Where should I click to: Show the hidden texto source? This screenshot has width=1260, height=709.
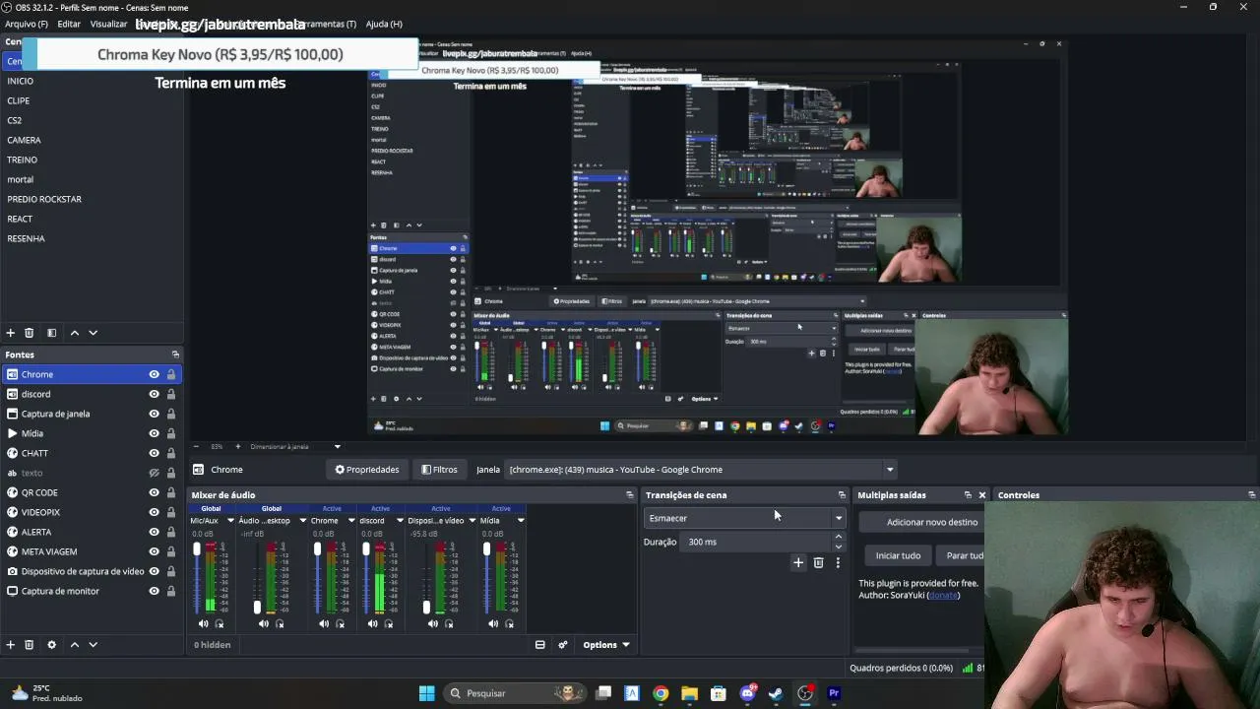click(x=155, y=473)
